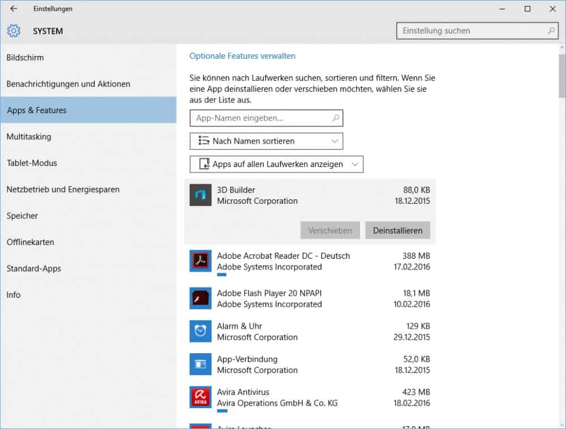The width and height of the screenshot is (566, 429).
Task: Open the Bildschirm settings page
Action: (x=88, y=58)
